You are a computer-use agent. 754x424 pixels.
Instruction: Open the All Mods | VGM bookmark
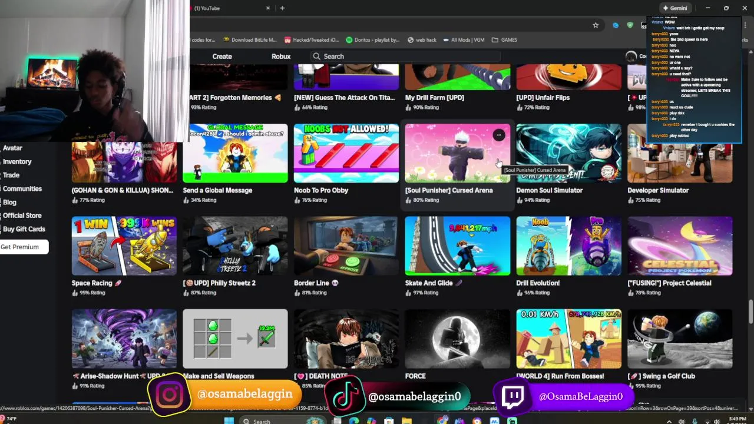click(x=464, y=40)
